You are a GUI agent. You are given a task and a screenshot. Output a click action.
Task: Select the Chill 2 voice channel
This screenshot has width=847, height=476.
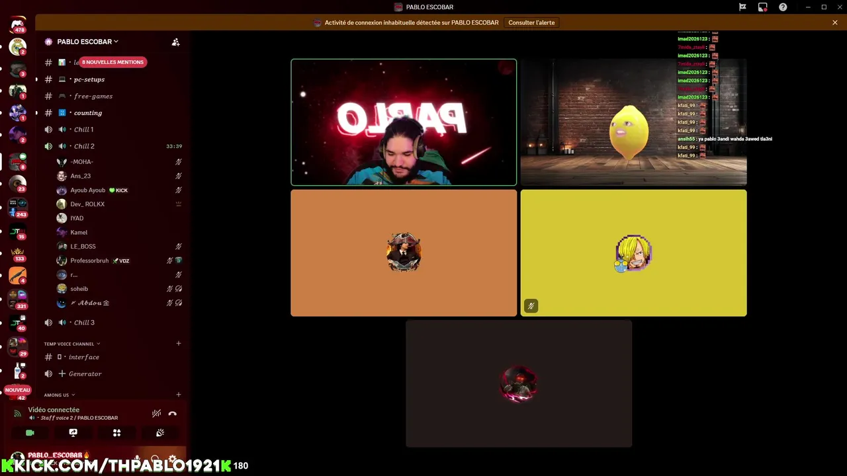pos(111,146)
